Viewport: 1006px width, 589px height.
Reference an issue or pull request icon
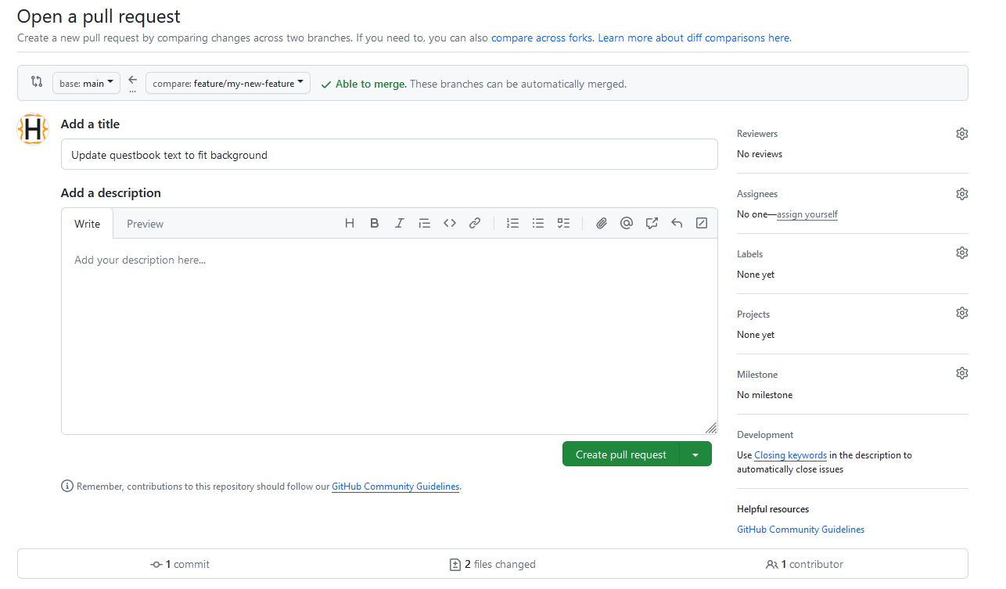(x=652, y=223)
